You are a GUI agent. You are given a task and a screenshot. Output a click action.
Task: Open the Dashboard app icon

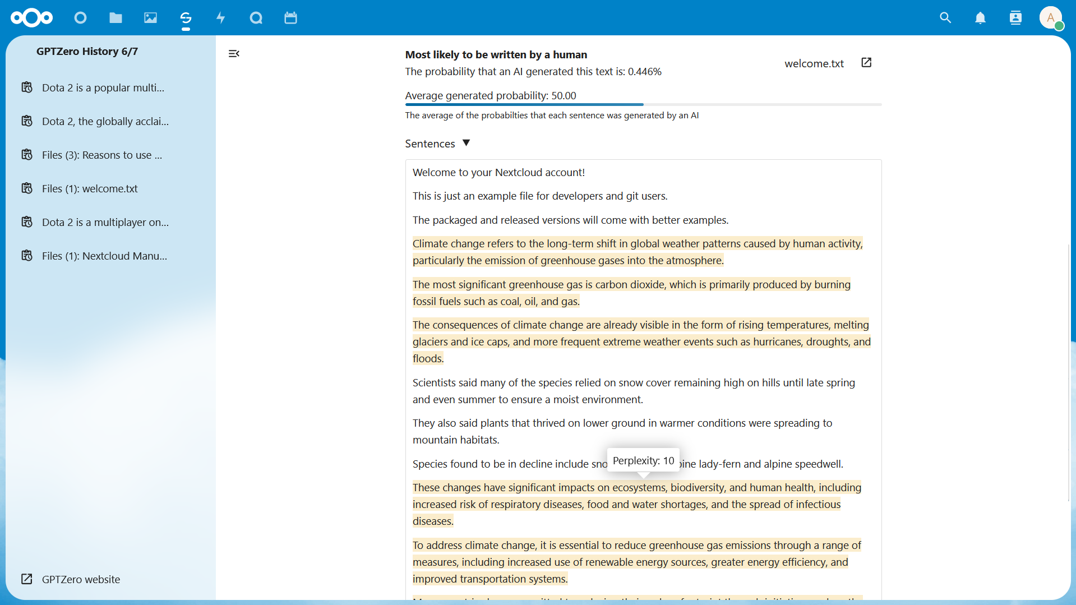[x=80, y=18]
